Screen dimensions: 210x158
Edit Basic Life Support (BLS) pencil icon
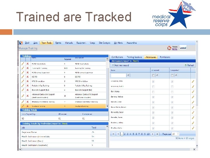pos(23,90)
